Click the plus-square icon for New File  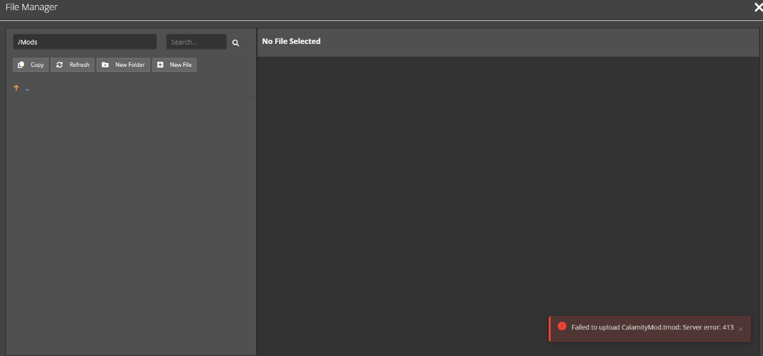[x=160, y=65]
